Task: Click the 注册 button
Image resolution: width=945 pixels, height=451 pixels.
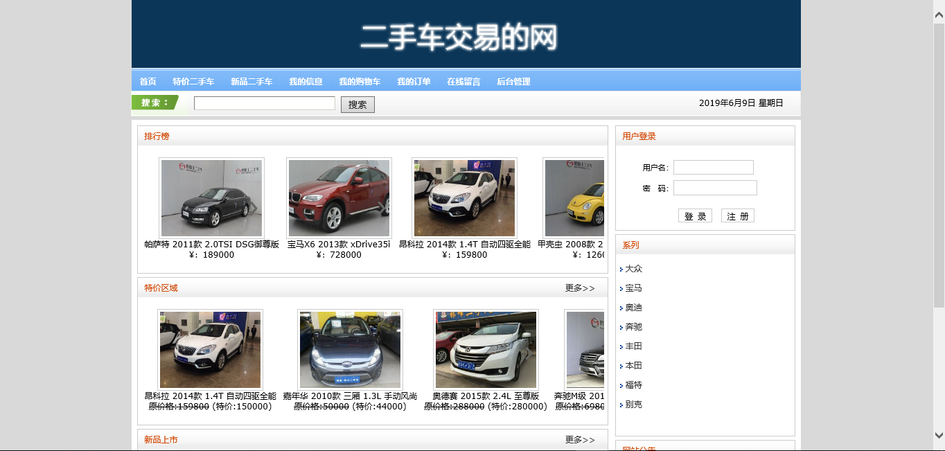Action: click(x=737, y=216)
